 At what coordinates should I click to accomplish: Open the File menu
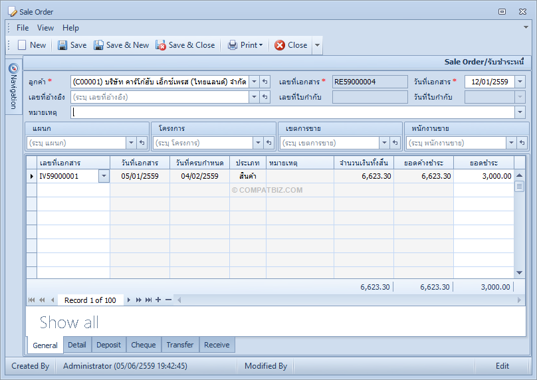point(23,28)
